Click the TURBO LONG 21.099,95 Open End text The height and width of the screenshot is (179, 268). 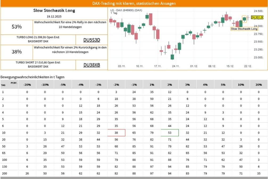pos(38,38)
